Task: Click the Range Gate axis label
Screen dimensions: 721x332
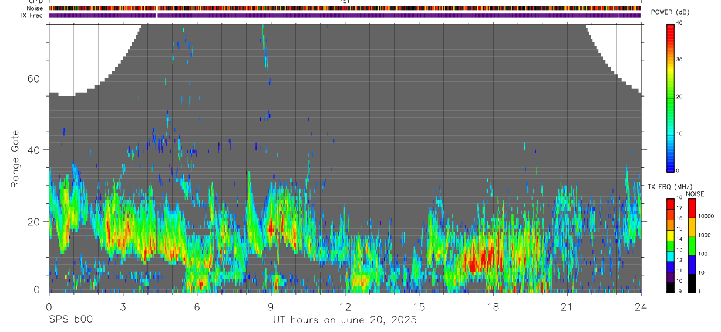Action: coord(15,159)
